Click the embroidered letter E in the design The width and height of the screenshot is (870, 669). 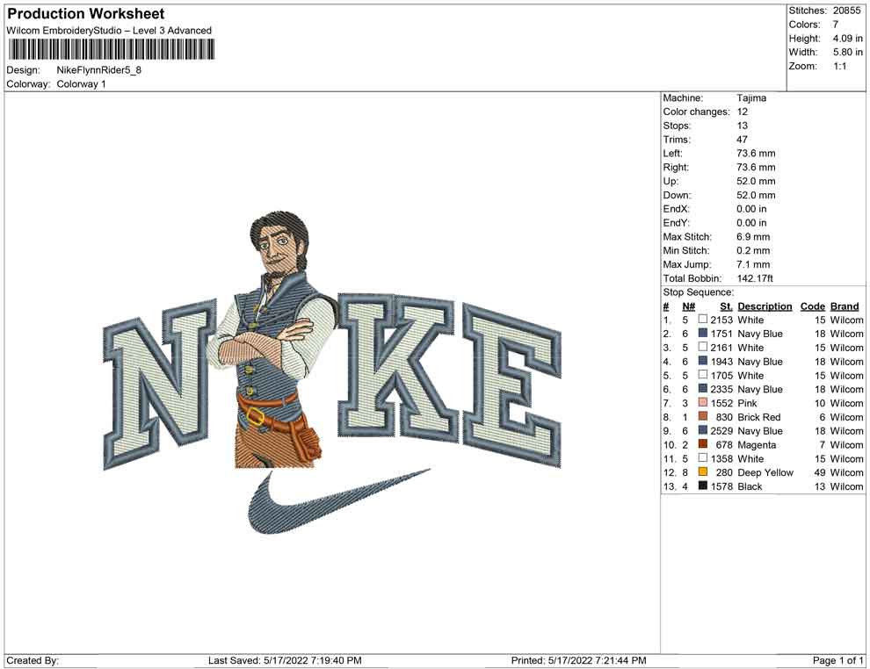513,385
